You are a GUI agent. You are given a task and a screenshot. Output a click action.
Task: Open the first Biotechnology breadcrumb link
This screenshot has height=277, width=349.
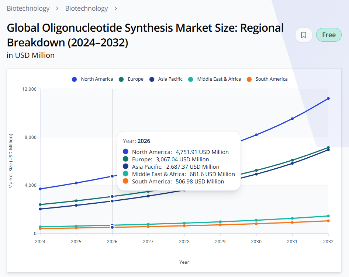click(x=28, y=8)
